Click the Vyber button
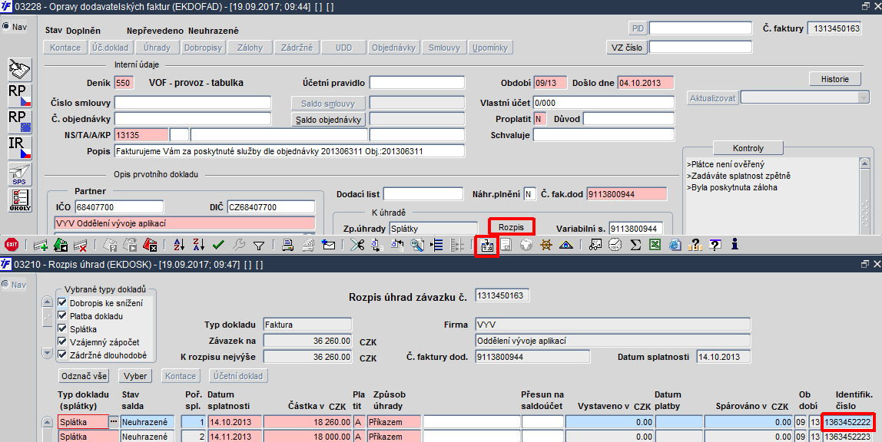The height and width of the screenshot is (442, 882). pyautogui.click(x=135, y=376)
